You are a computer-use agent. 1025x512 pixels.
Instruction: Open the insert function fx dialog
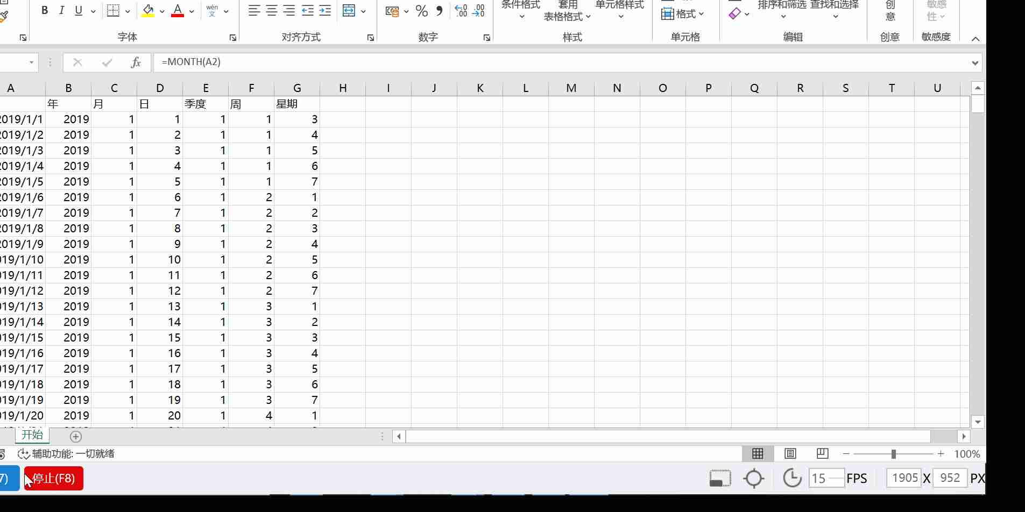point(136,62)
